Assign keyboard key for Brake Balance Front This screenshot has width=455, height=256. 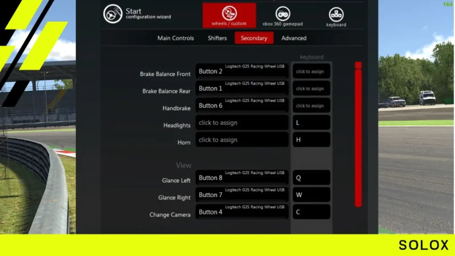coord(311,71)
